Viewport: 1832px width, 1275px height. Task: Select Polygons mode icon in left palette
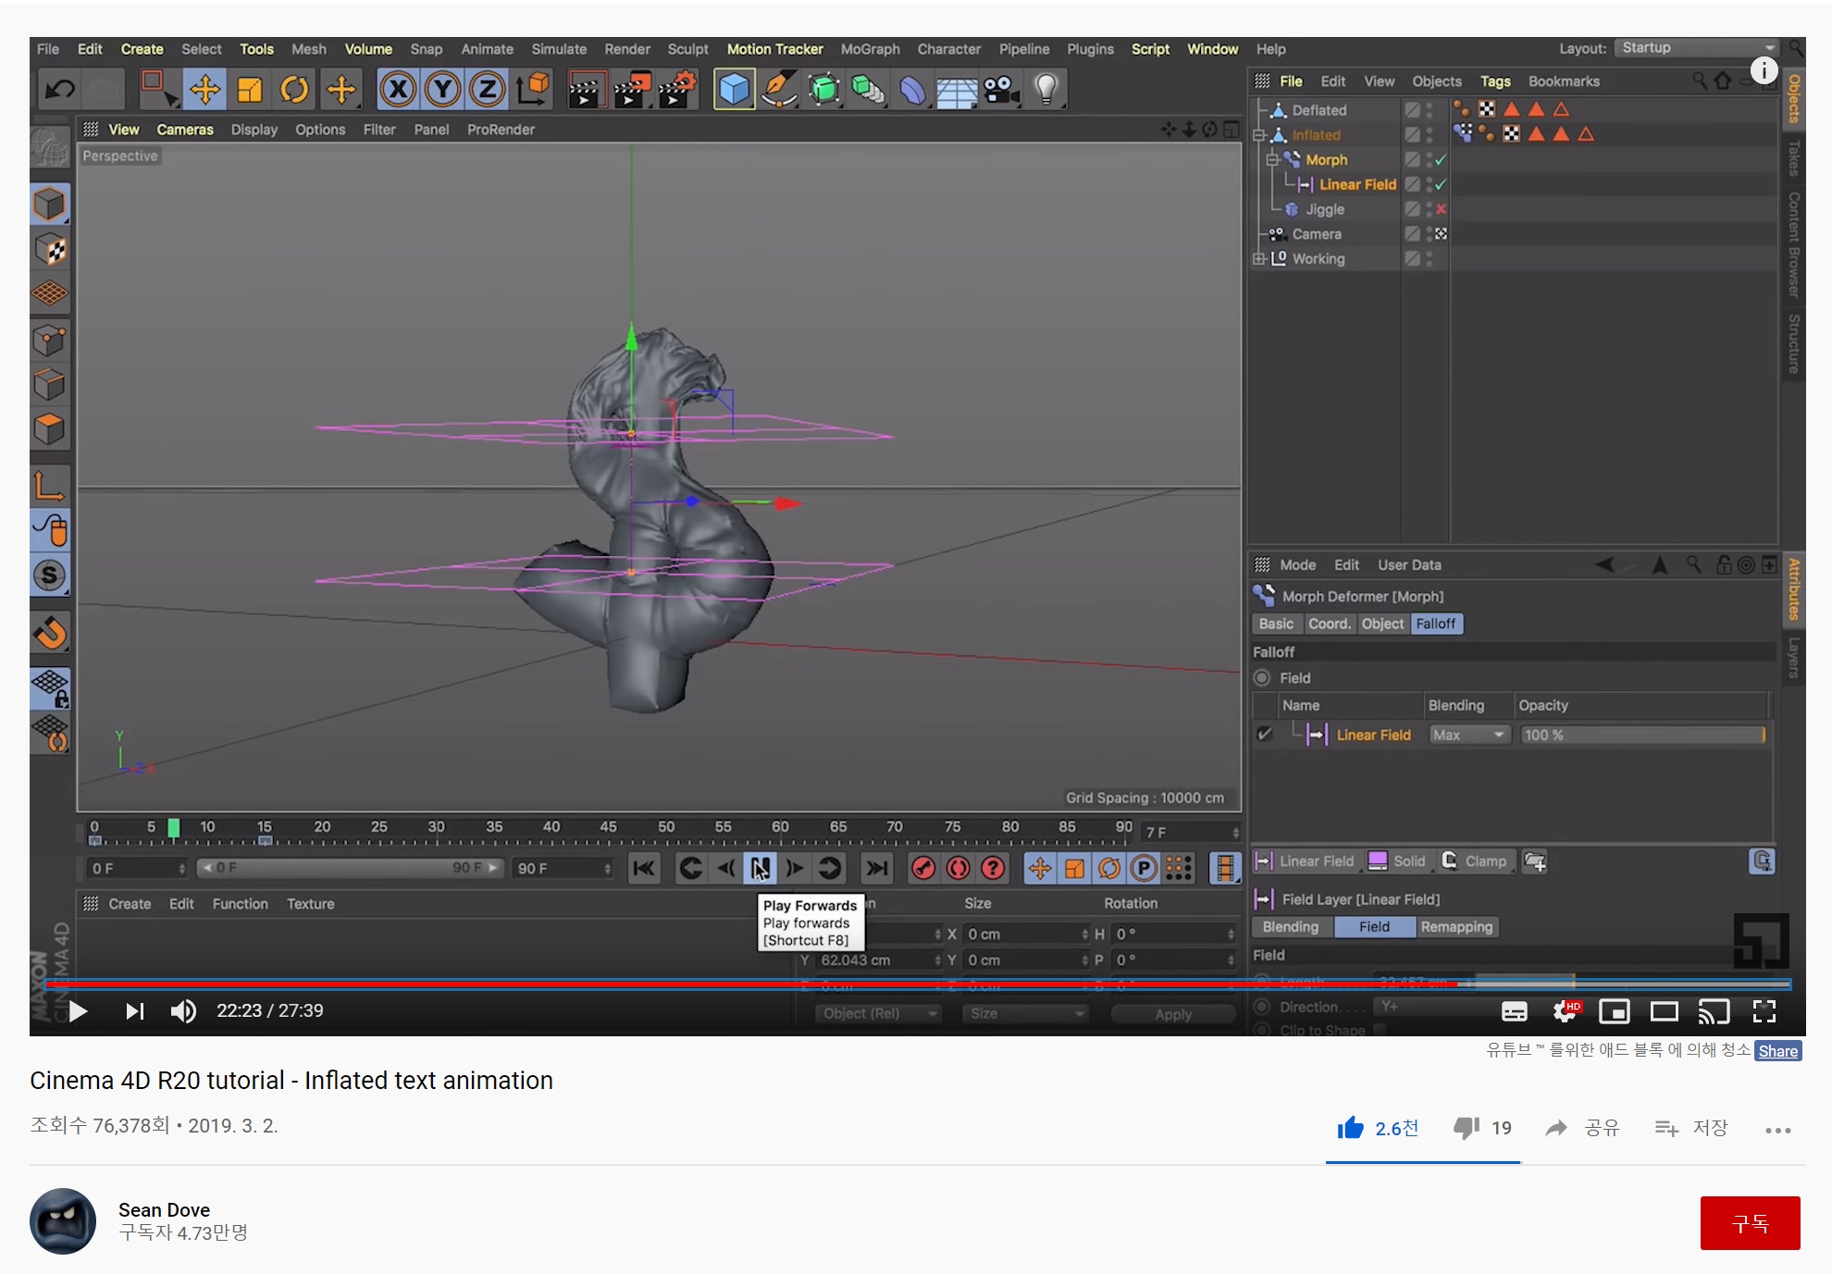coord(50,429)
